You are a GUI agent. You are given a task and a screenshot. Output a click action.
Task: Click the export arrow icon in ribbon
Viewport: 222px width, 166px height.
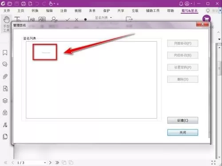coord(129,19)
